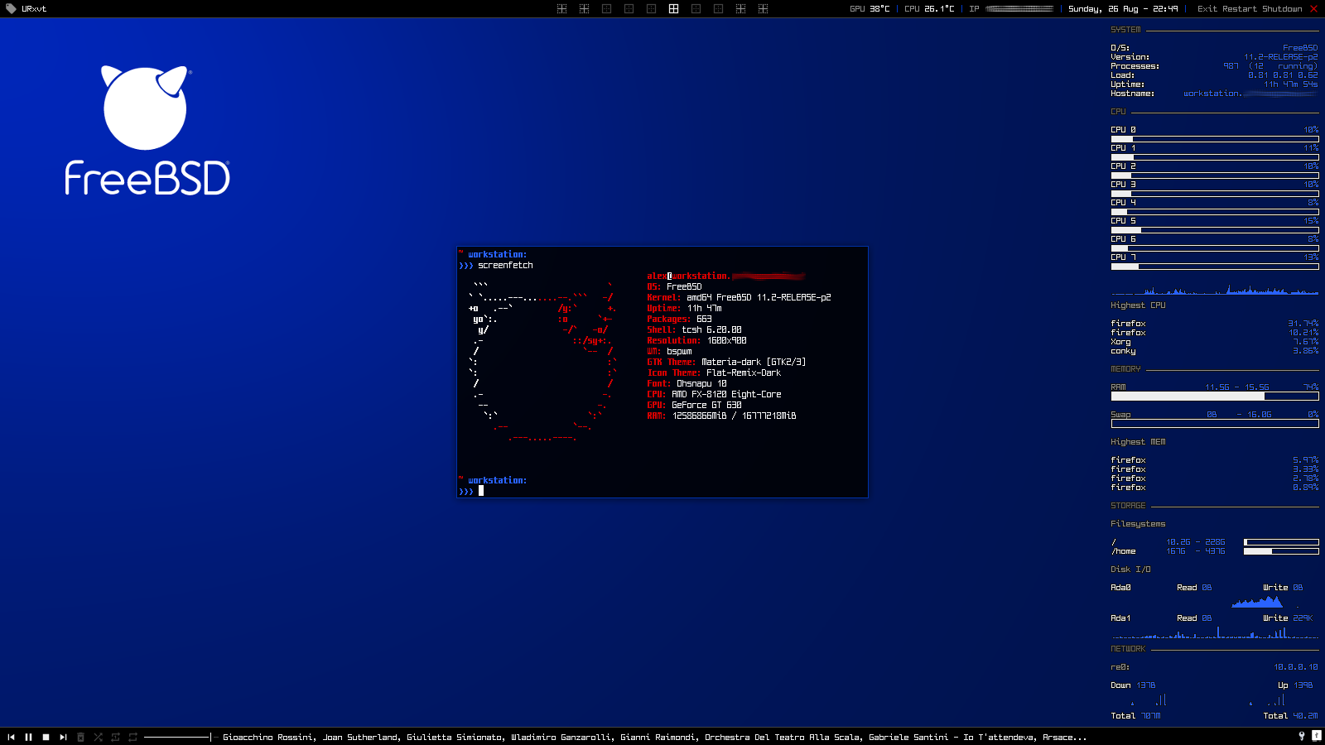1325x745 pixels.
Task: Pause the currently playing track
Action: [x=28, y=737]
